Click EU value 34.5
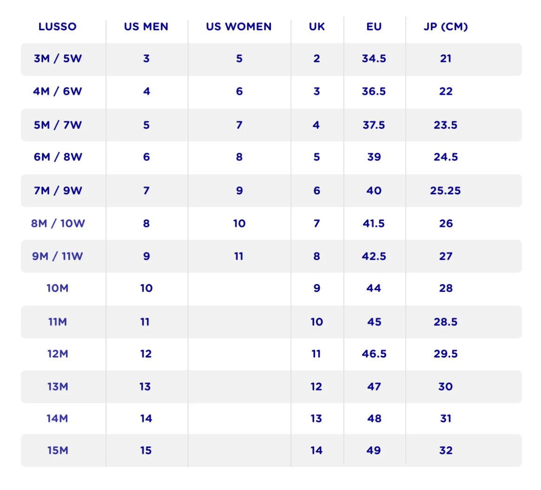541x490 pixels. pyautogui.click(x=374, y=58)
